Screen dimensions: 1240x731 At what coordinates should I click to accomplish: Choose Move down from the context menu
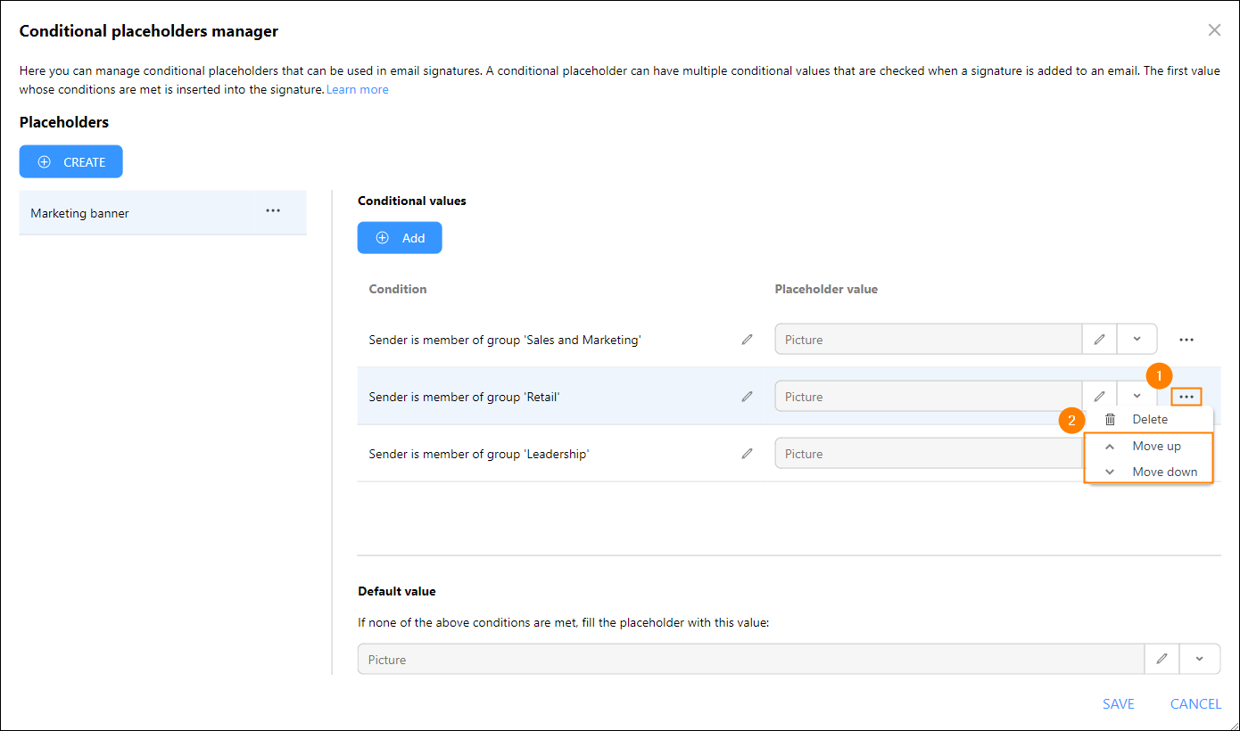point(1149,472)
